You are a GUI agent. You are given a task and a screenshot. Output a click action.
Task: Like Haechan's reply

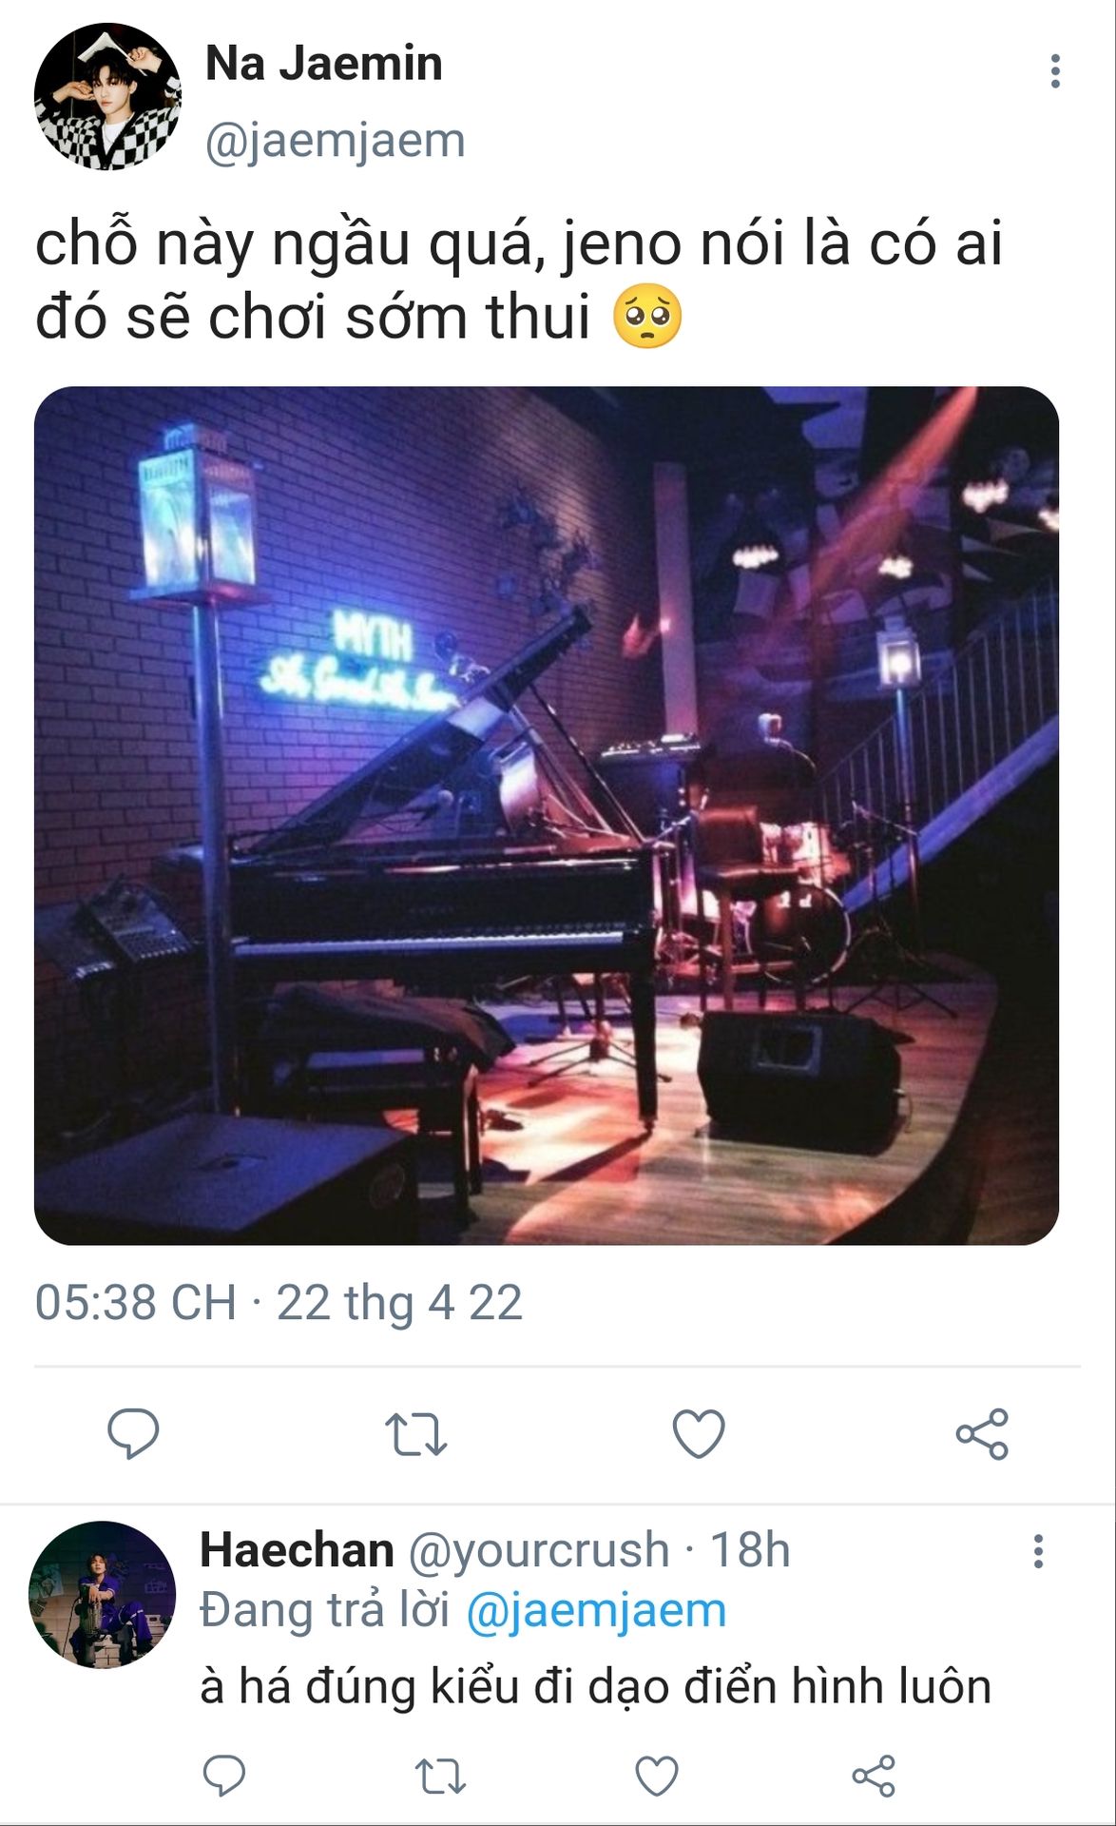(656, 1776)
